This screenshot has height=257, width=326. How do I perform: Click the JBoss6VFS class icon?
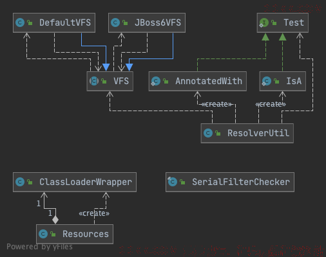115,22
